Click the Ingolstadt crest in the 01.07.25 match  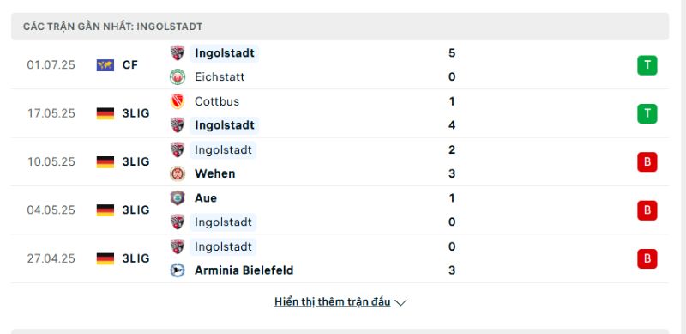point(178,53)
